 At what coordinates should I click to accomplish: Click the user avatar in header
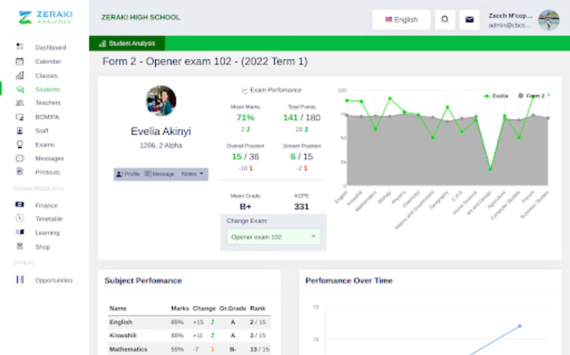(549, 20)
